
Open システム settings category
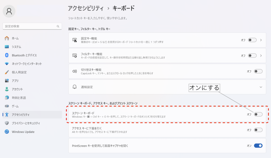pyautogui.click(x=32, y=47)
